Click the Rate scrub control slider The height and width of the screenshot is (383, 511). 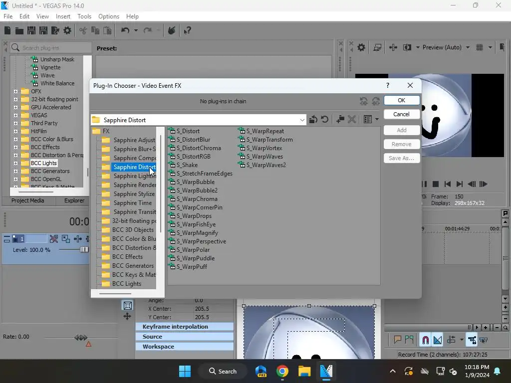80,338
